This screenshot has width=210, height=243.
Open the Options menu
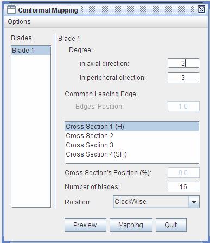pos(19,22)
